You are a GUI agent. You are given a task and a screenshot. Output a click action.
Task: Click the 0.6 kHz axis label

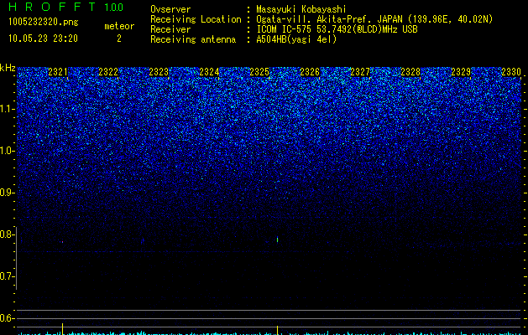[x=8, y=318]
